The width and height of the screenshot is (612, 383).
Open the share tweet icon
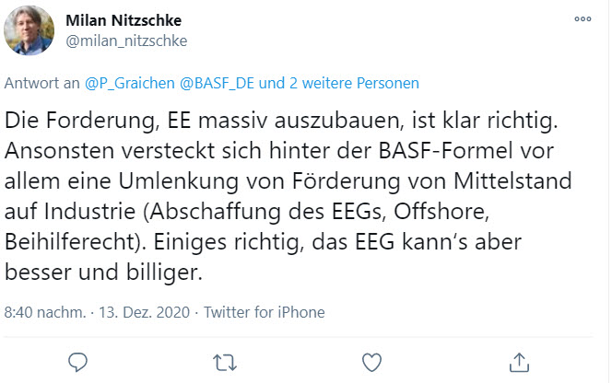tap(518, 360)
